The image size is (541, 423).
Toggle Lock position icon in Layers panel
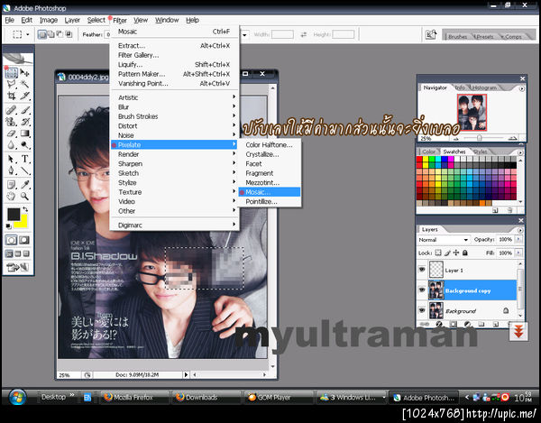[456, 253]
